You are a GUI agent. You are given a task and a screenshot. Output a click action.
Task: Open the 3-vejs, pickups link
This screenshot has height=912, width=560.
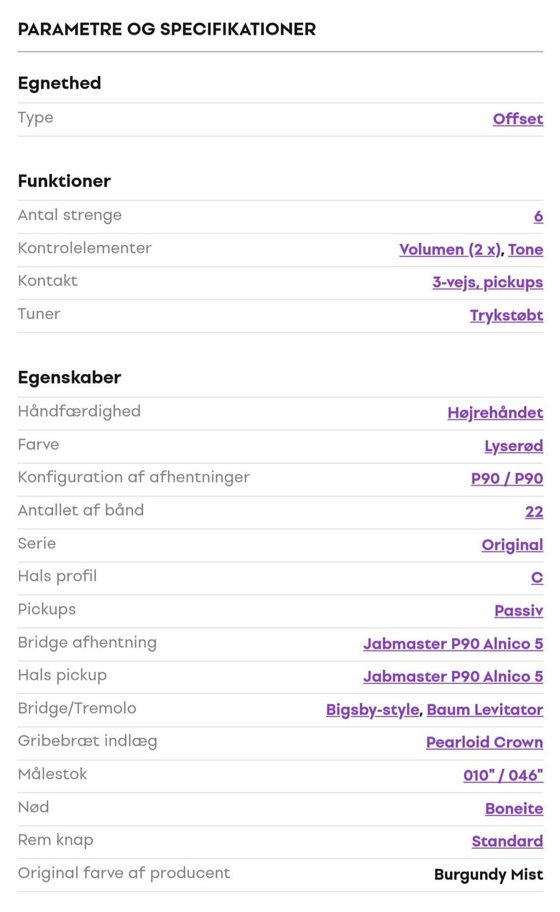(487, 282)
